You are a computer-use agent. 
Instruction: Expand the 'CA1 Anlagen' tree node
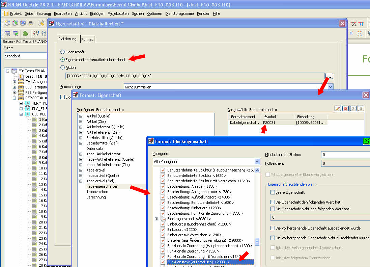tap(15, 82)
